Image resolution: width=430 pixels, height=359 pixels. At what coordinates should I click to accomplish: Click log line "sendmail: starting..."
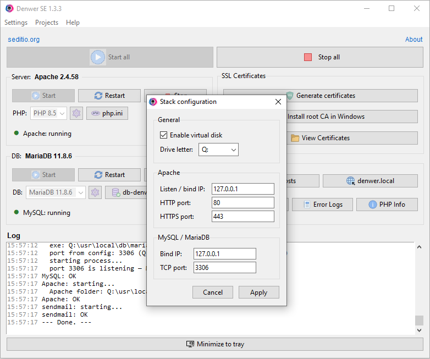tap(82, 307)
